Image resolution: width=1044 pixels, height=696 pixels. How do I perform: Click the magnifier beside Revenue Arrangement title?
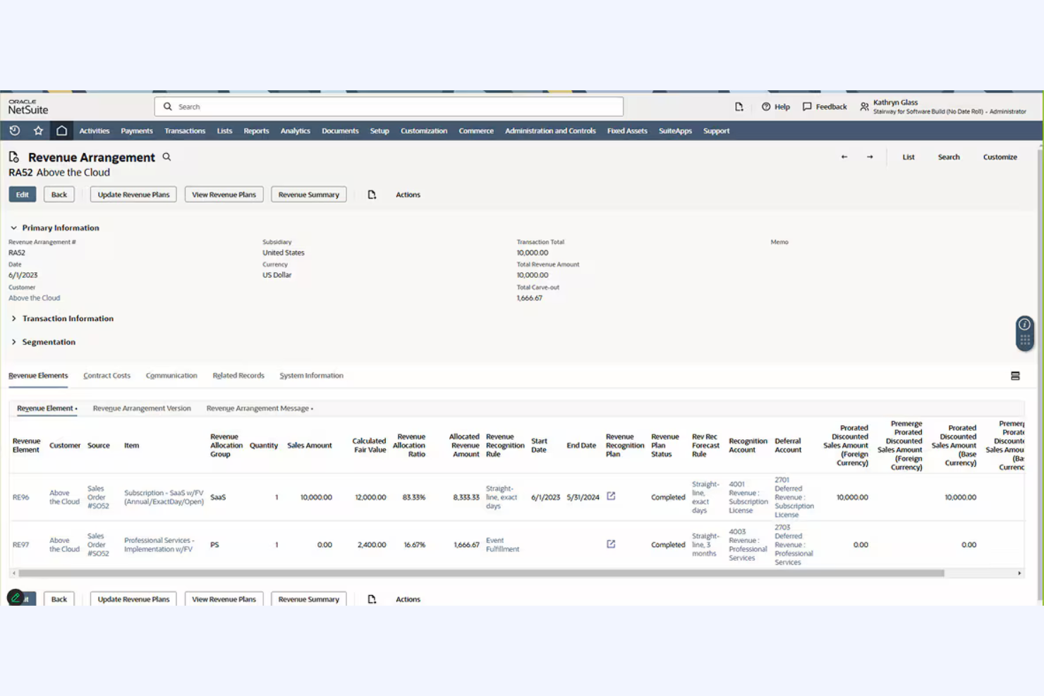pyautogui.click(x=166, y=157)
